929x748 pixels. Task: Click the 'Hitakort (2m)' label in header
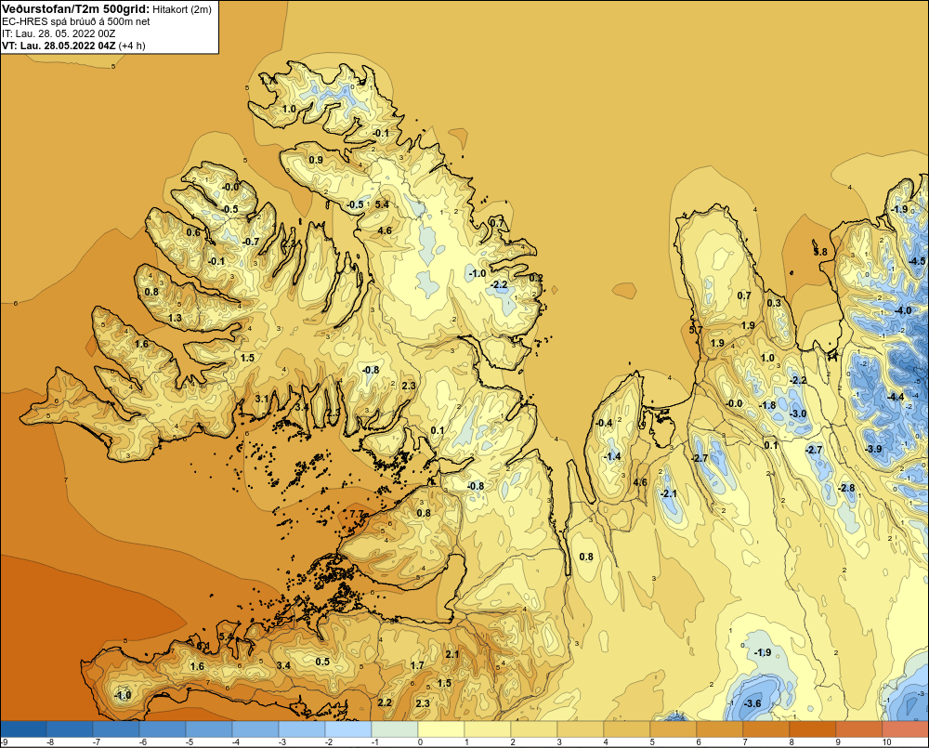point(182,9)
